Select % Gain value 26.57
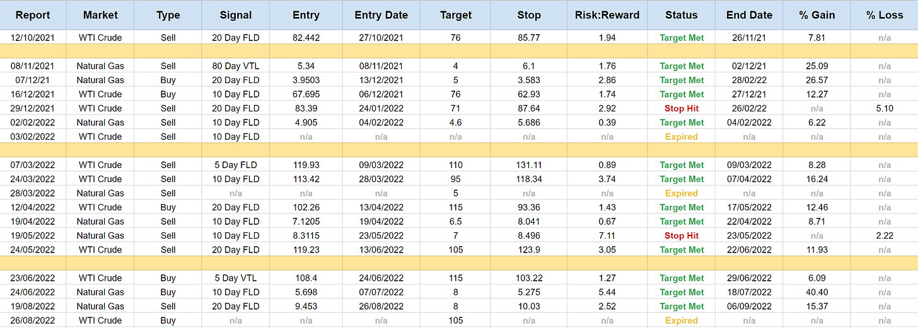 point(816,80)
